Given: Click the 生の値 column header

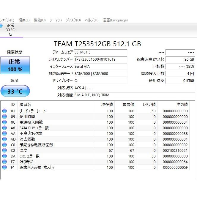Looking at the screenshot, I should (174, 104).
